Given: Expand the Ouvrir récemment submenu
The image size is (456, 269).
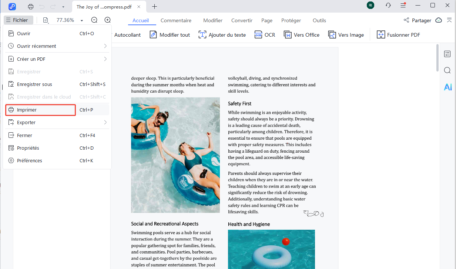Looking at the screenshot, I should pyautogui.click(x=105, y=46).
